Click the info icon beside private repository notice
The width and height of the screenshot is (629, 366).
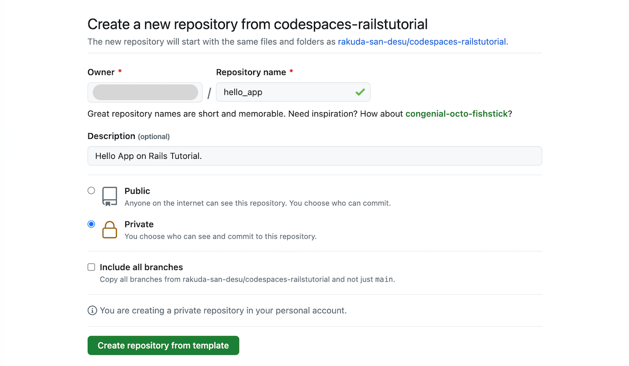(x=92, y=310)
